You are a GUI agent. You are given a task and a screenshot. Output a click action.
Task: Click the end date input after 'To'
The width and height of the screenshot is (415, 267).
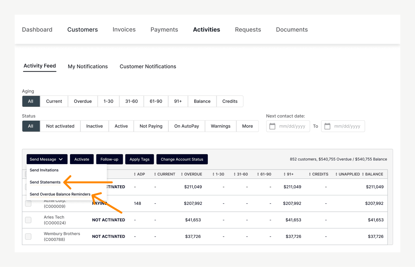347,126
